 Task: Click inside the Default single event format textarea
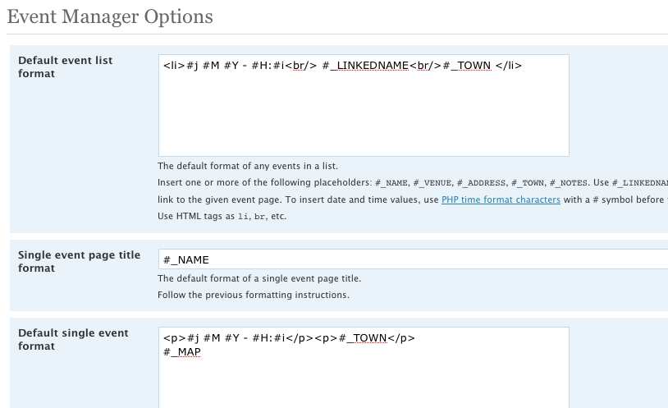[364, 368]
